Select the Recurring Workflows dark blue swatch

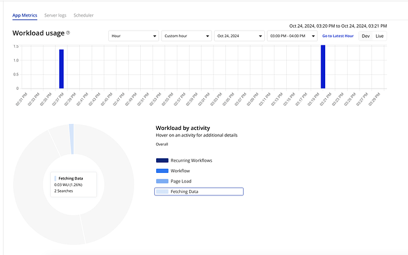(162, 161)
